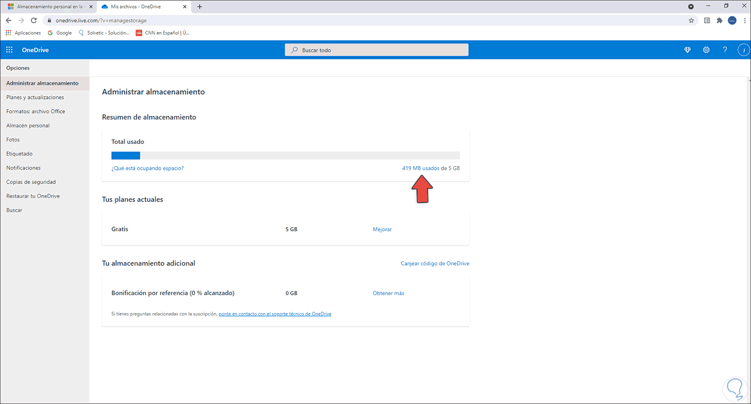
Task: Click the 5 GB value in the Gratis row
Action: point(291,229)
